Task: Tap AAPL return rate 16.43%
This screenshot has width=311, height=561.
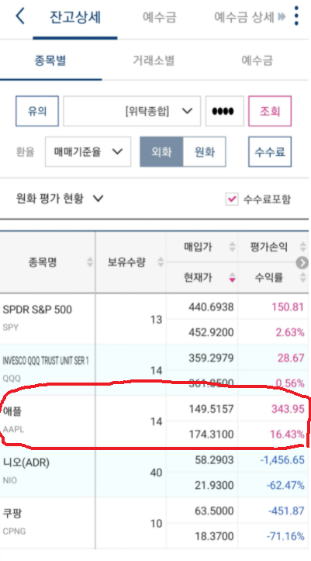Action: point(287,435)
